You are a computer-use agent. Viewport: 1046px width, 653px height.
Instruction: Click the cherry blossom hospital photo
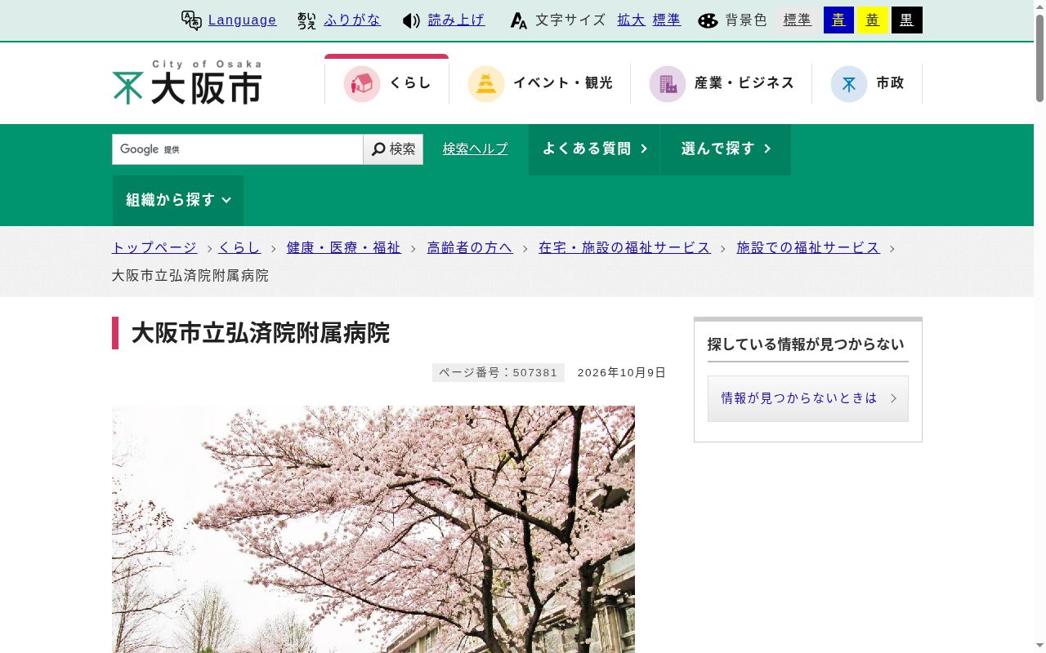tap(373, 529)
